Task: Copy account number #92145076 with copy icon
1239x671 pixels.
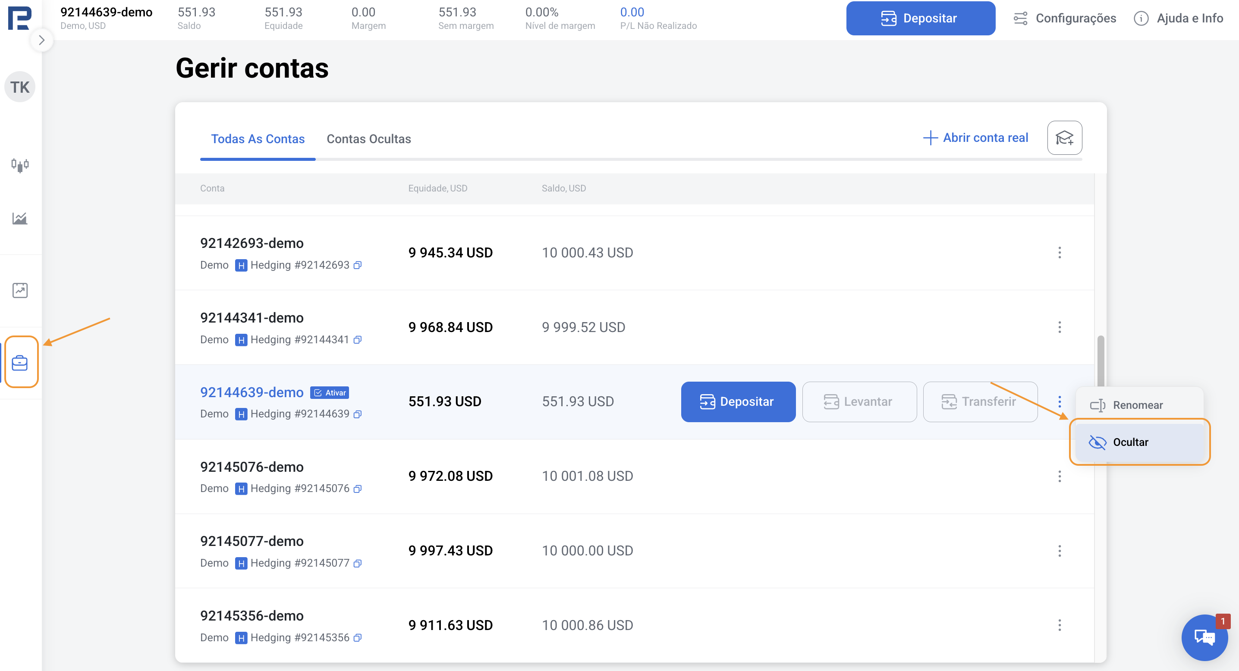Action: pos(357,489)
